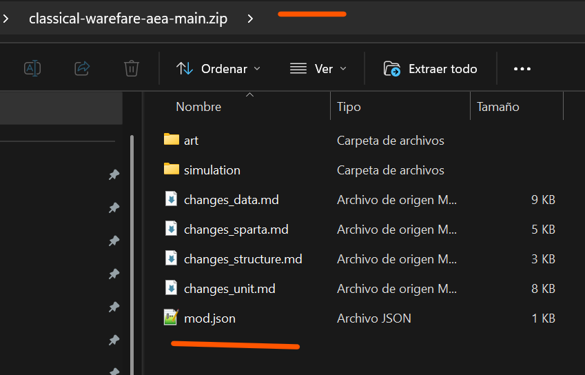Click Extraer todo button

coord(431,69)
